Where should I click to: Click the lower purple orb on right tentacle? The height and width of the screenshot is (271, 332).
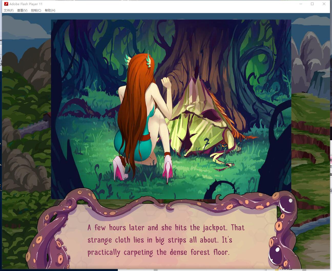276,254
